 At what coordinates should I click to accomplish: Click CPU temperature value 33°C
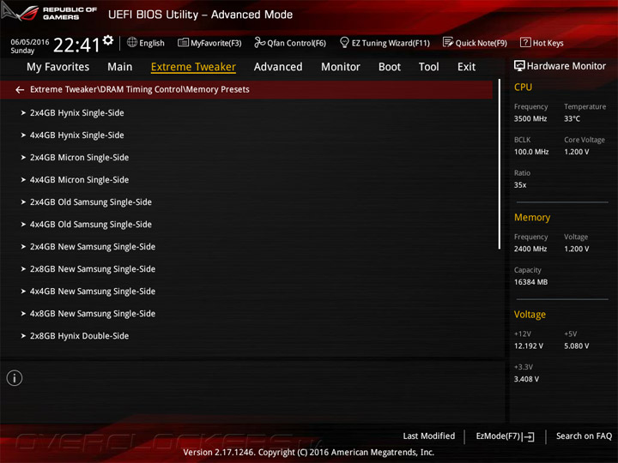point(572,118)
